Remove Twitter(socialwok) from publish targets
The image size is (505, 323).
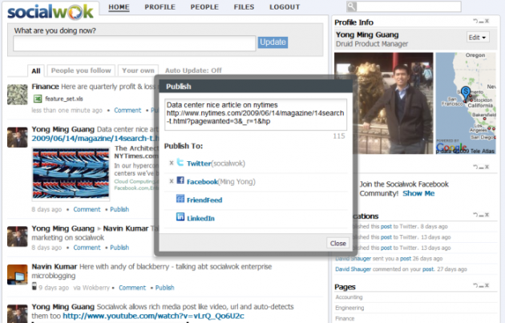[x=172, y=163]
